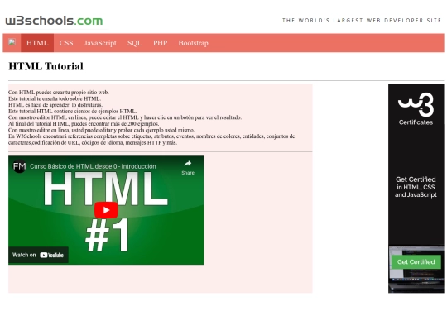Screen dimensions: 447x335
Task: Click the YouTube logo in Watch on bar
Action: (x=51, y=255)
